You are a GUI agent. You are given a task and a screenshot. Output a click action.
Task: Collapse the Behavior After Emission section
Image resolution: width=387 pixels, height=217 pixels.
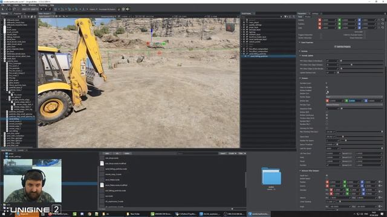pyautogui.click(x=300, y=171)
